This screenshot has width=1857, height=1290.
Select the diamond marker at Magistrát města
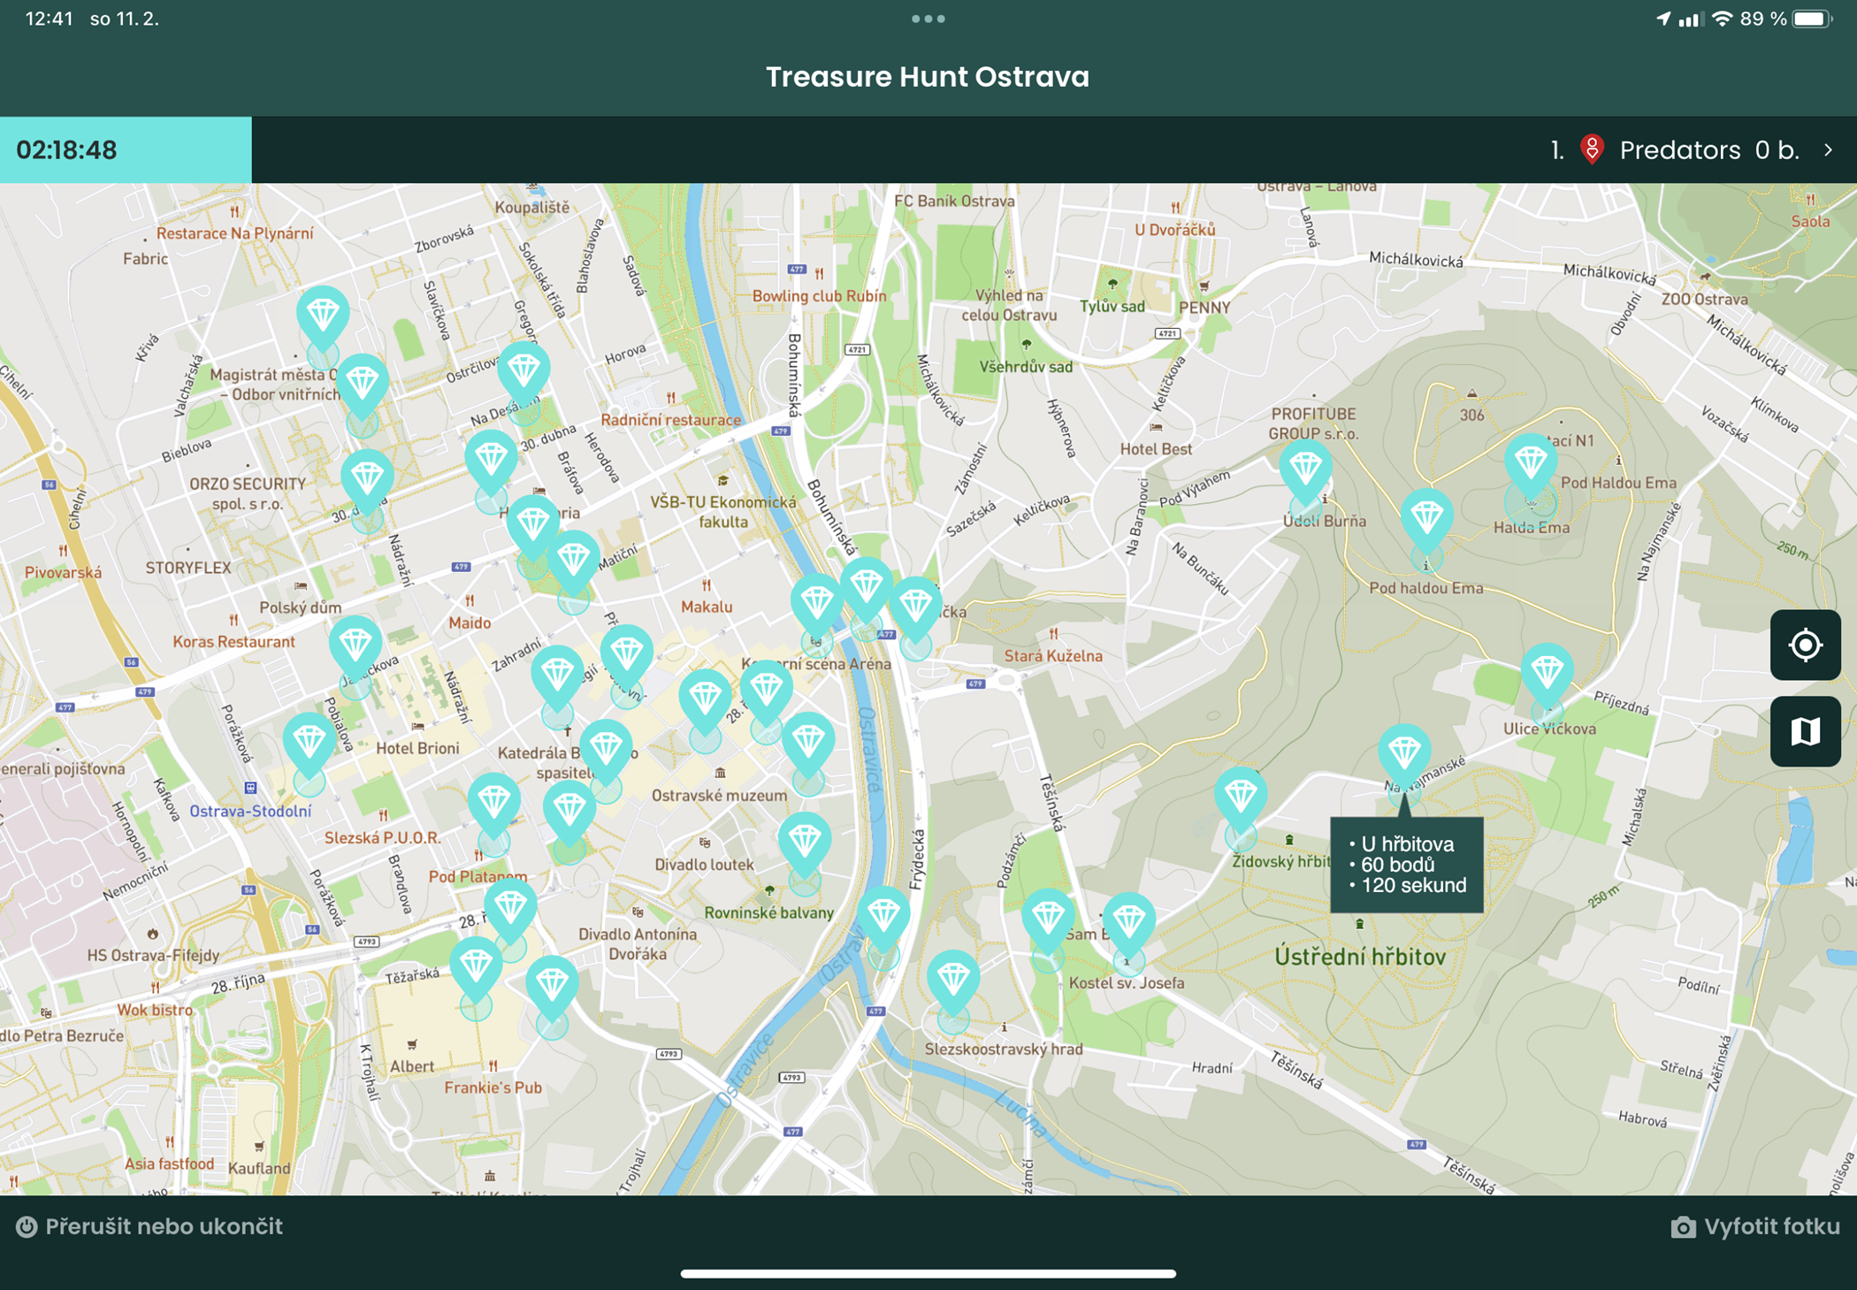click(362, 385)
